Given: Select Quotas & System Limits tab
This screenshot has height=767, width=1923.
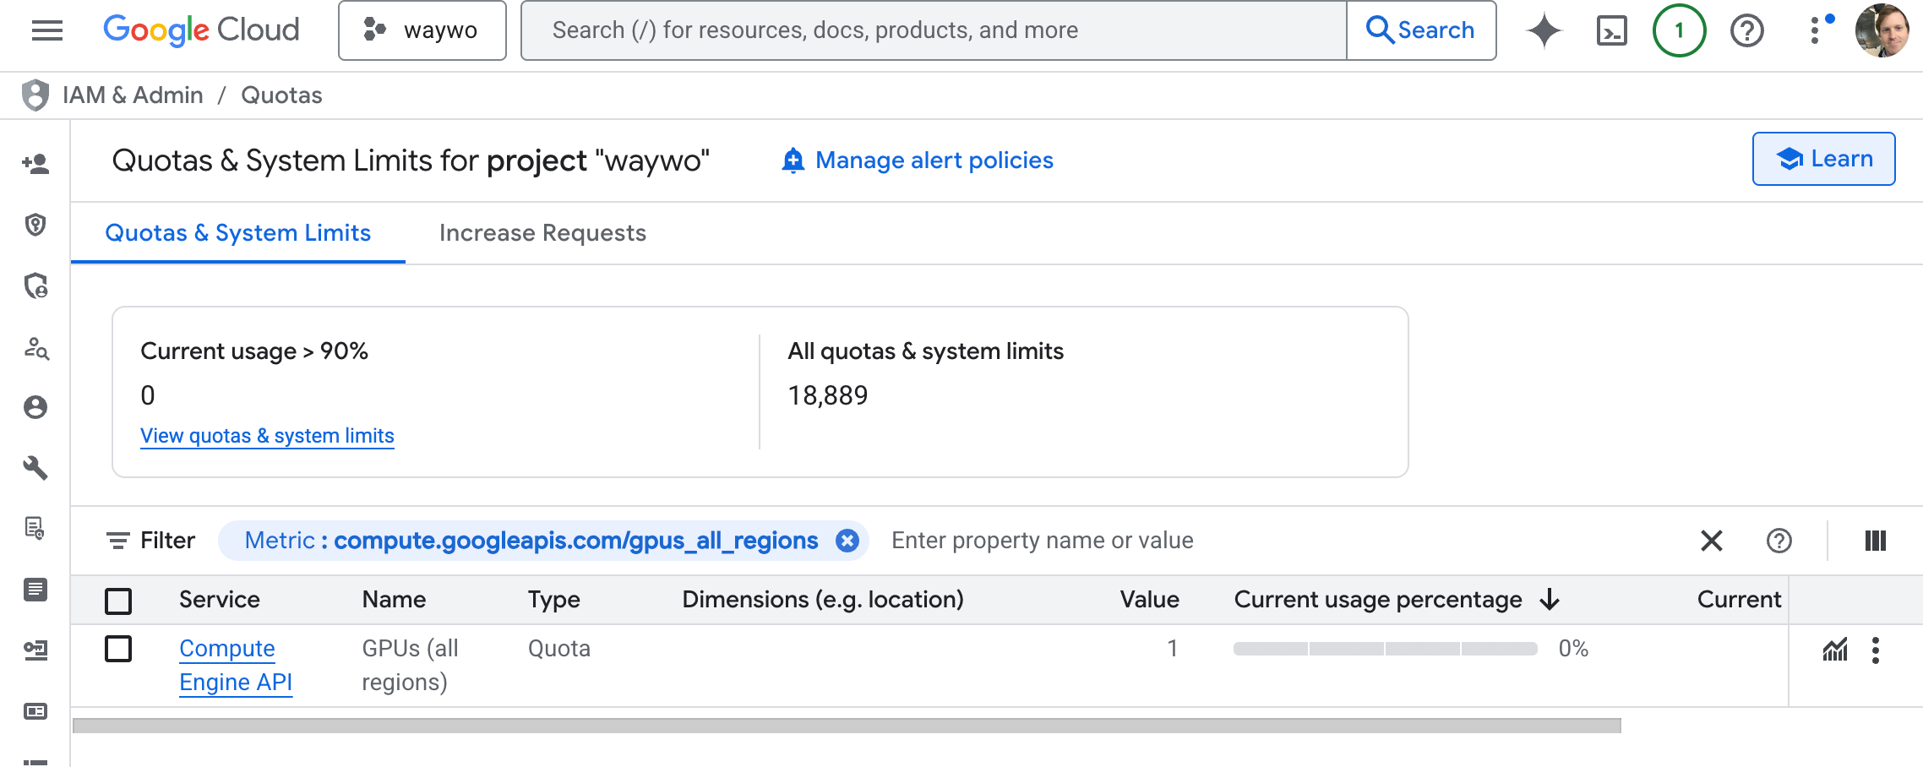Looking at the screenshot, I should point(237,233).
